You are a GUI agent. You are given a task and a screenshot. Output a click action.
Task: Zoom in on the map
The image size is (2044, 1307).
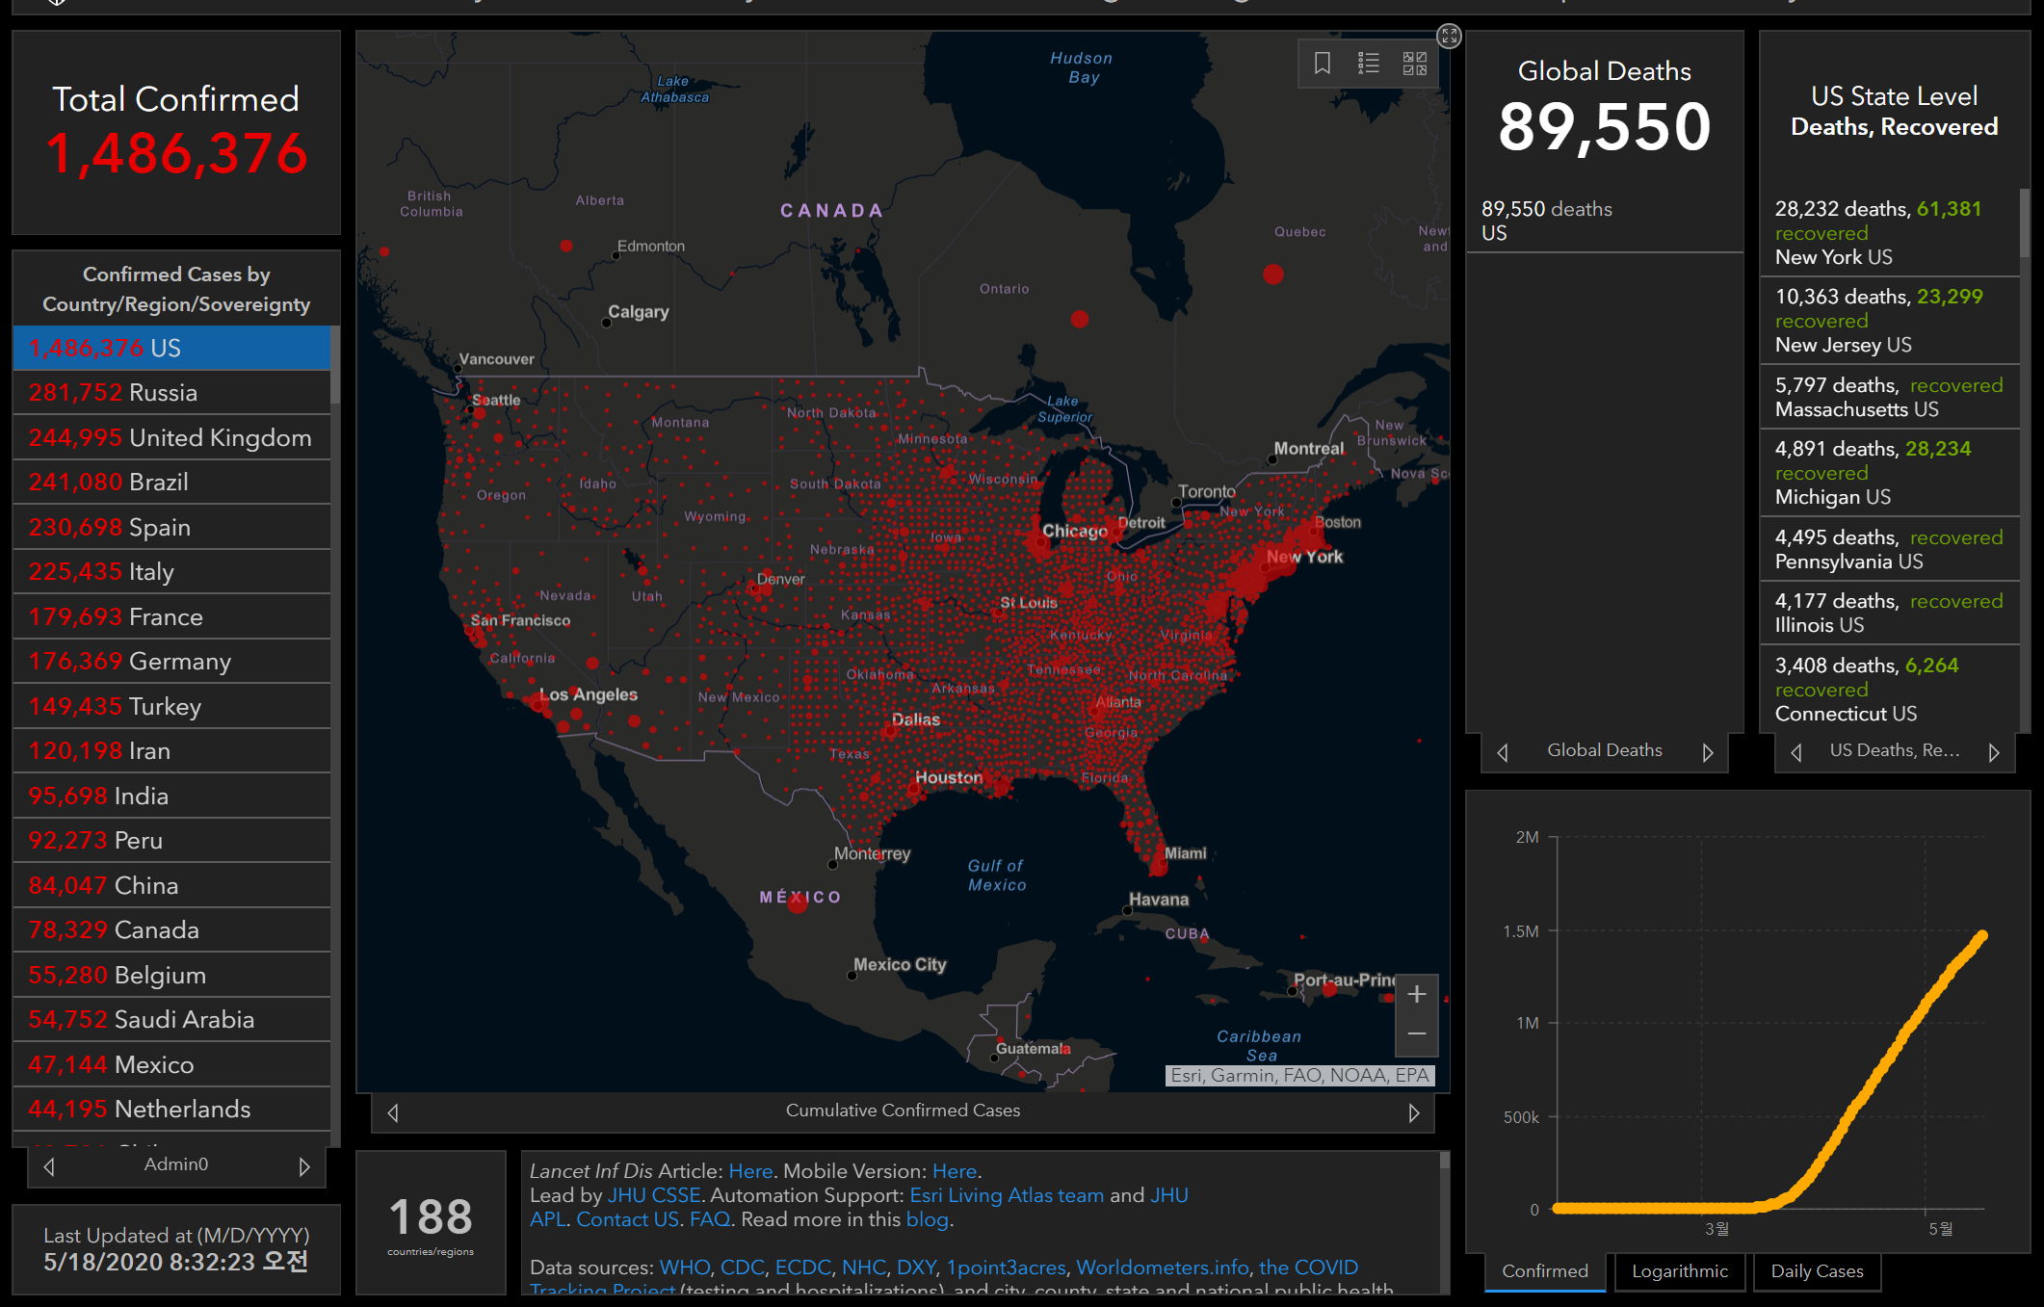[x=1416, y=994]
